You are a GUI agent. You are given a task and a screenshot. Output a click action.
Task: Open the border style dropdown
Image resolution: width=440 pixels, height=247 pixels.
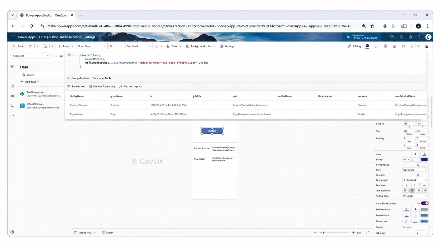(406, 160)
